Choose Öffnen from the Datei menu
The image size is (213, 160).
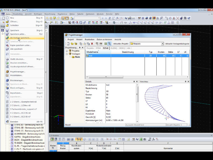(x=25, y=22)
